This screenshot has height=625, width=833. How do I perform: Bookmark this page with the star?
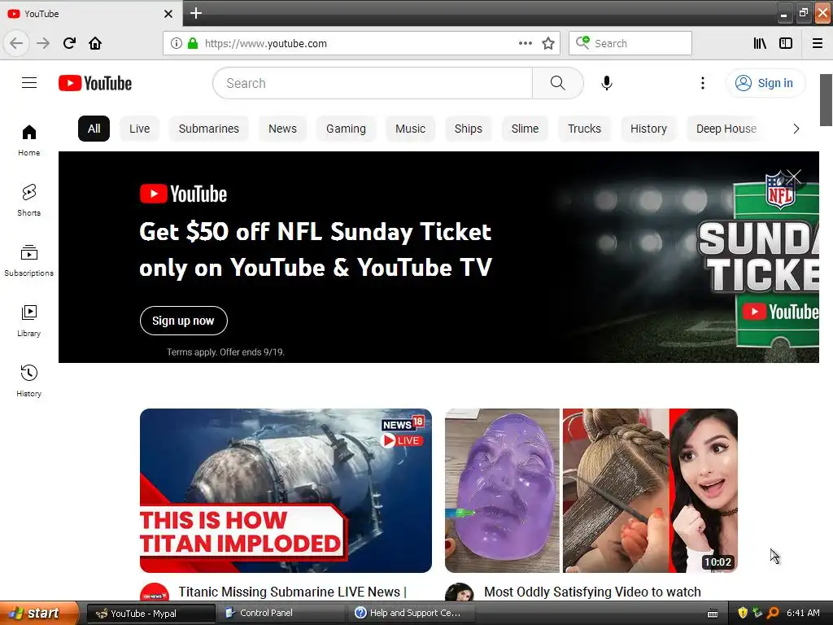(x=547, y=43)
